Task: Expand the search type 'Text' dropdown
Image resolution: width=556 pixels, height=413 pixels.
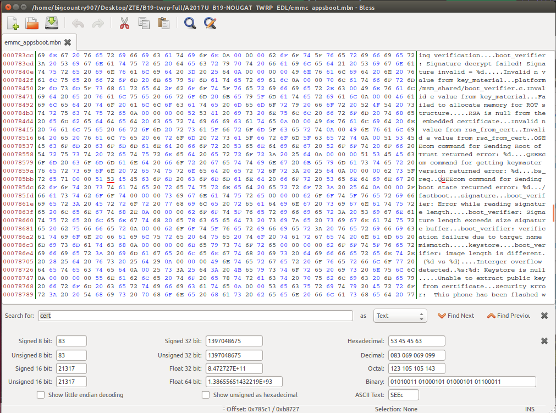Action: pyautogui.click(x=400, y=316)
